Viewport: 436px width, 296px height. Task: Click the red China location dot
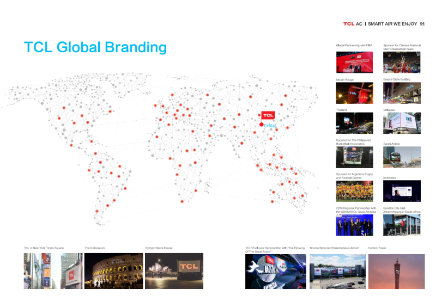[262, 125]
